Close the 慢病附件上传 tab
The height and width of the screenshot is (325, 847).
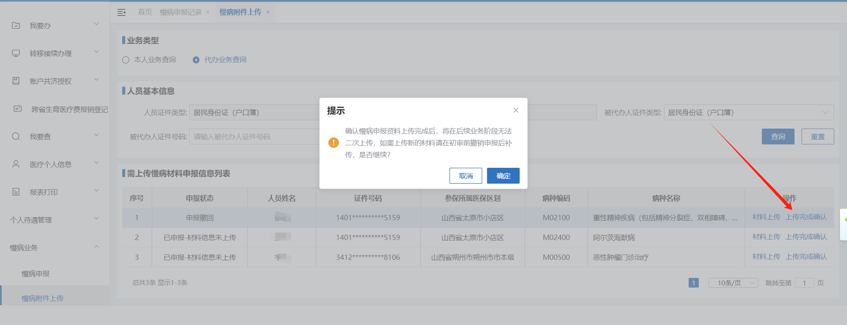tap(268, 12)
